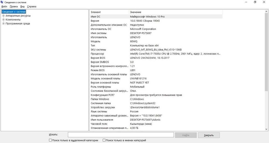Select value LENOVO 2WCN33WW, 18.10.2017
Screen dimensions: 269x143
tap(150, 58)
